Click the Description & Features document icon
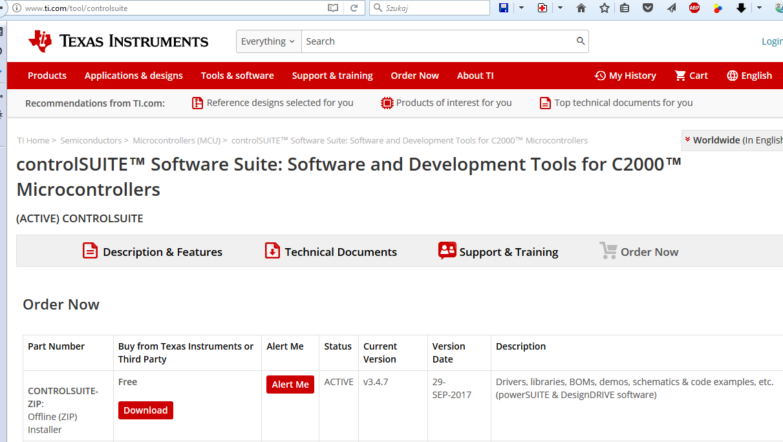The height and width of the screenshot is (442, 783). point(91,251)
